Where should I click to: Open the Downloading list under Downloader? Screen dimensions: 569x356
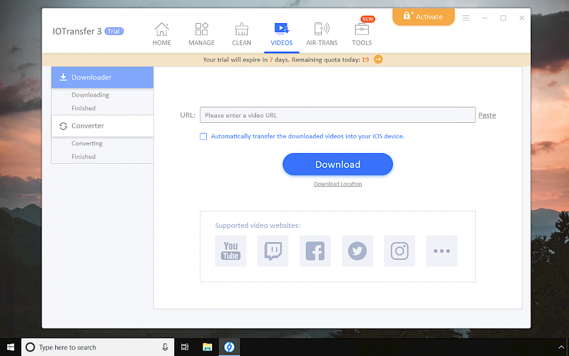(x=90, y=95)
